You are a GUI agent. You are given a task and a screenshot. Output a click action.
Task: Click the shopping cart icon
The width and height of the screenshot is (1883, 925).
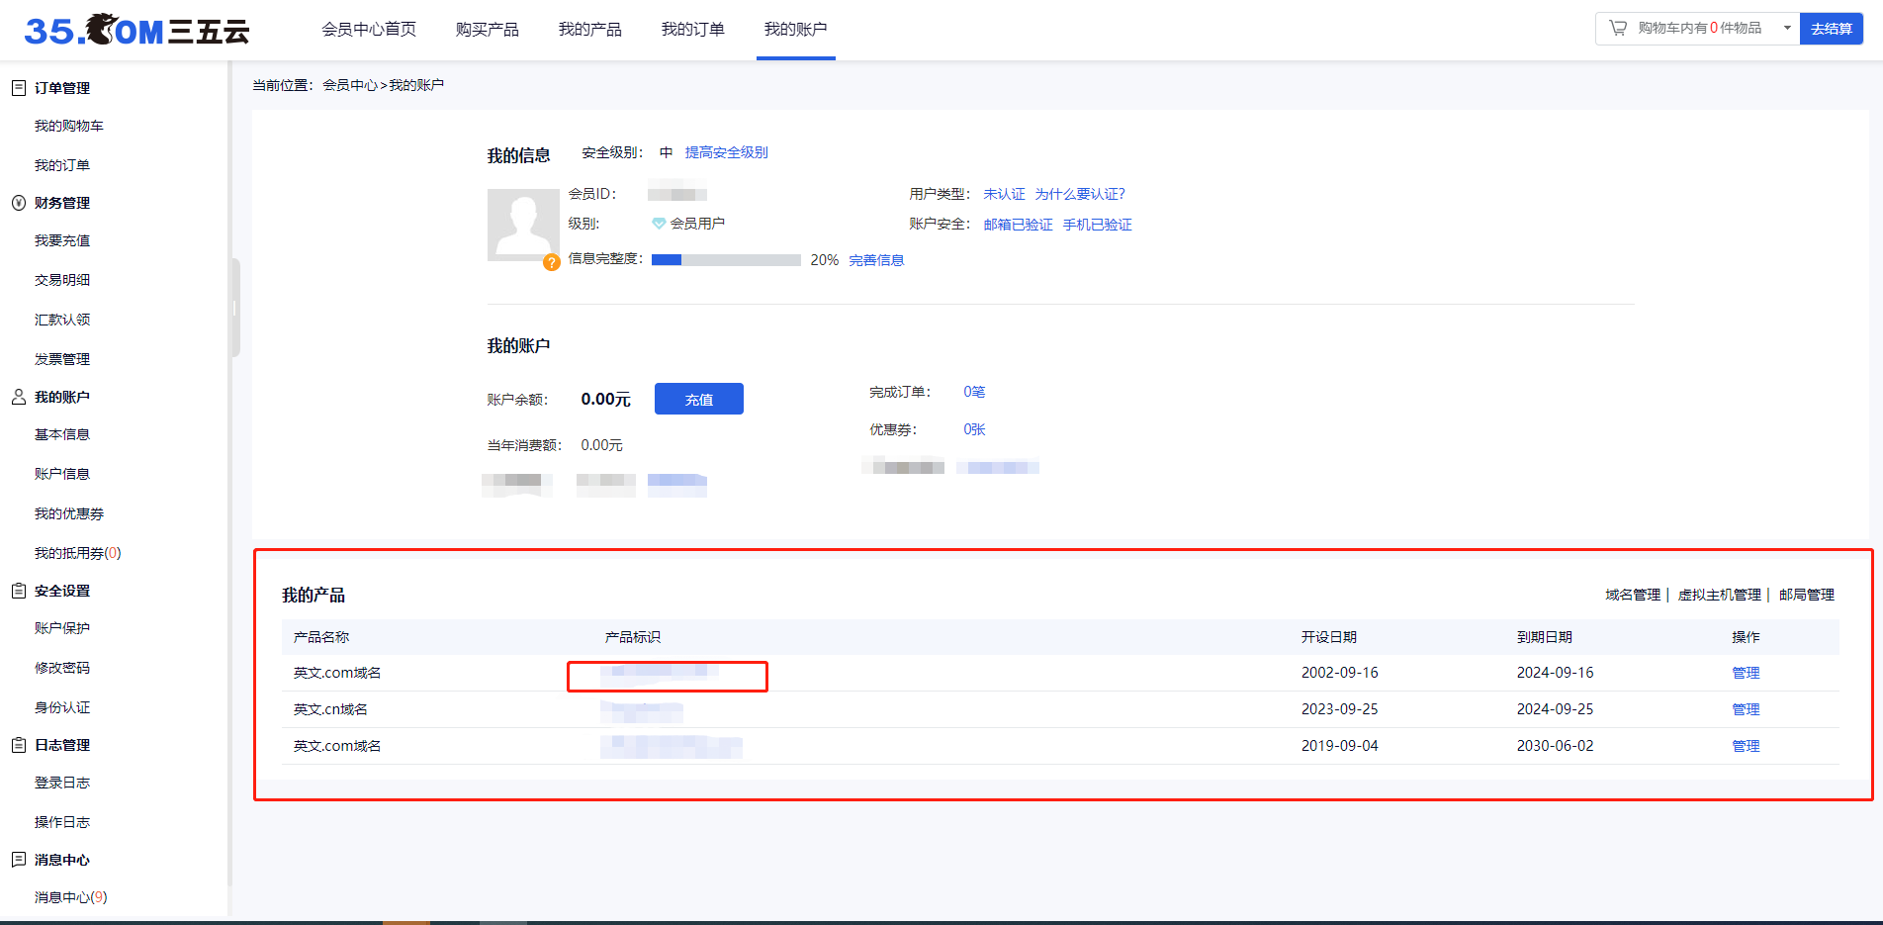1618,28
